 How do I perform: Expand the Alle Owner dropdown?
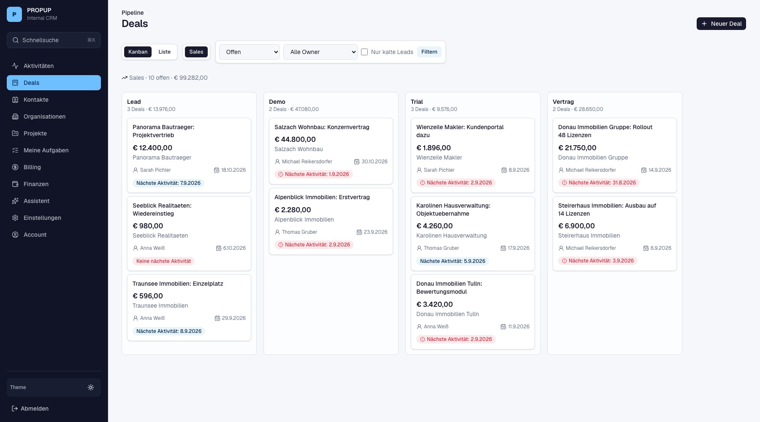(320, 52)
